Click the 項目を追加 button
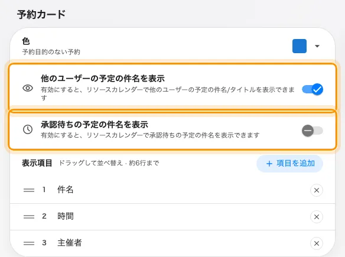This screenshot has height=257, width=345. pos(289,164)
